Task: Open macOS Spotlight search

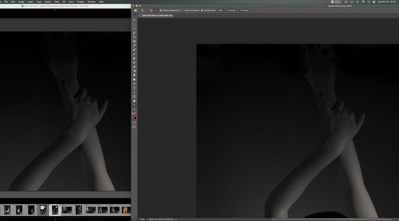Action: coord(369,2)
